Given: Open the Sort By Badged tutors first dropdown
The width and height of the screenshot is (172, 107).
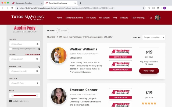Looking at the screenshot, I should pos(154,37).
